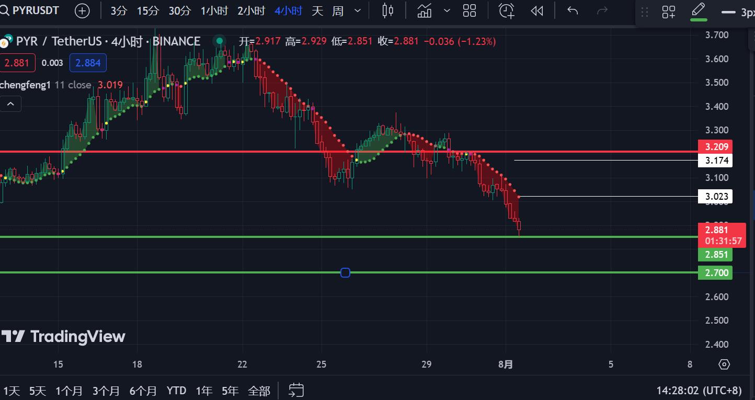Open the indicators chart icon

coord(425,10)
